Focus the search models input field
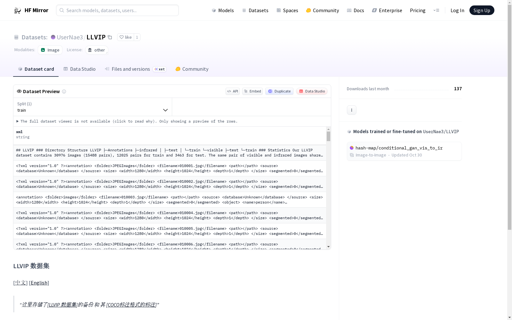Viewport: 512px width, 320px height. coord(117,10)
